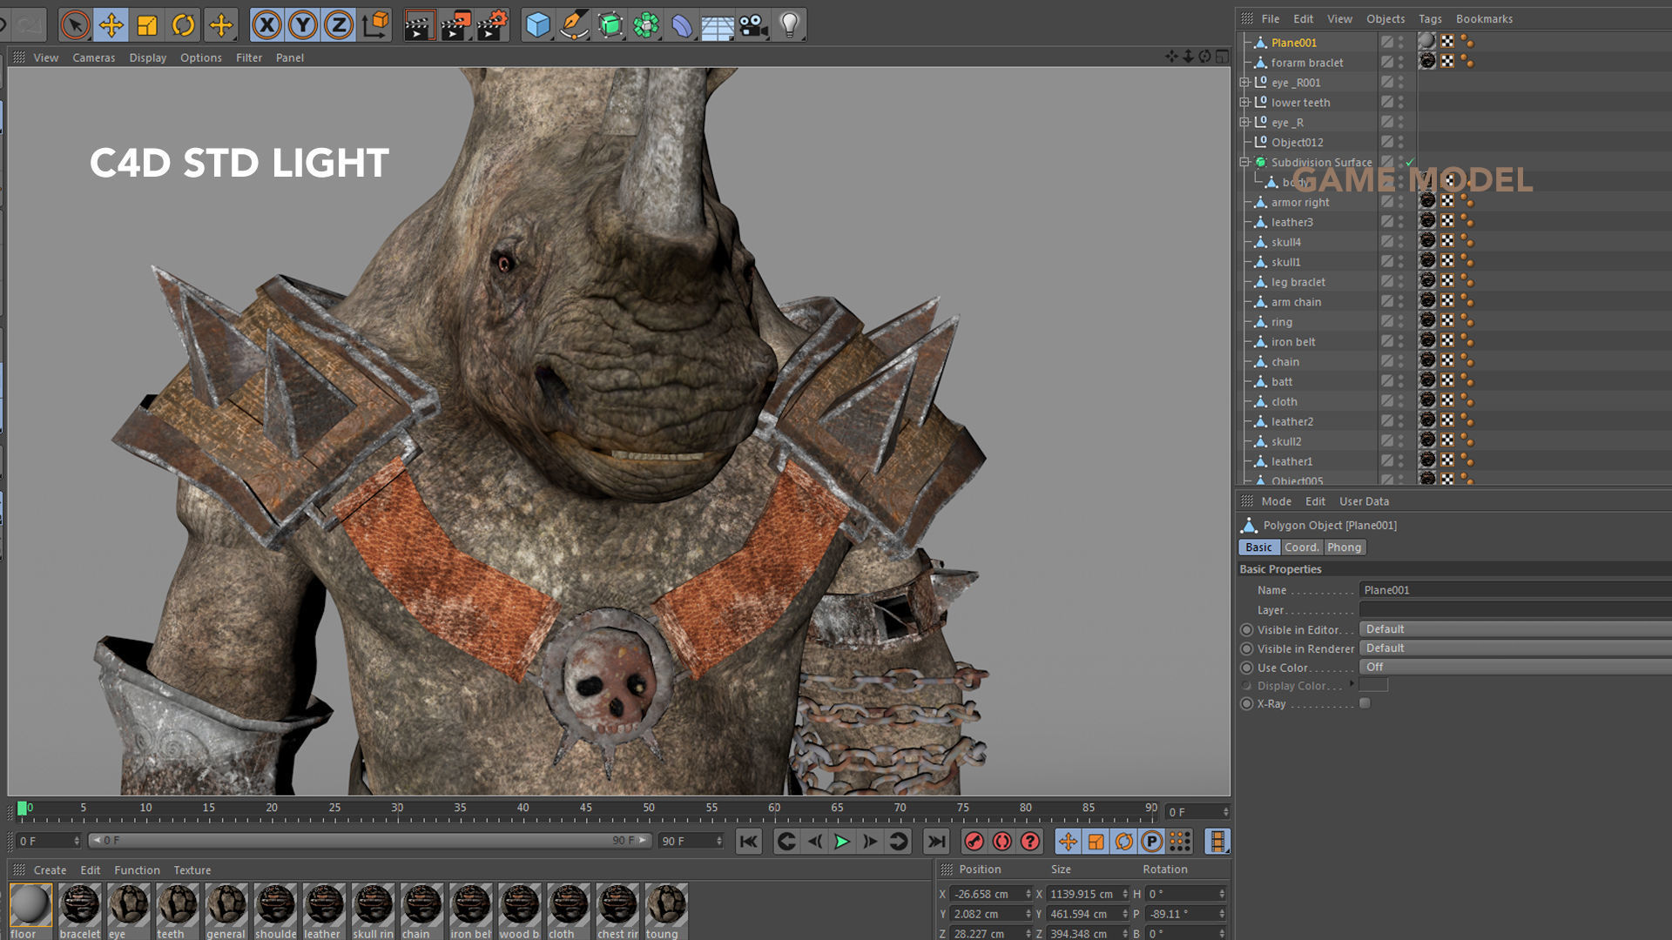The height and width of the screenshot is (940, 1672).
Task: Open Material Manager Texture menu
Action: tap(192, 870)
